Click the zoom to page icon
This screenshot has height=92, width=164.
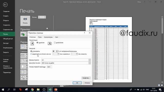(162, 85)
